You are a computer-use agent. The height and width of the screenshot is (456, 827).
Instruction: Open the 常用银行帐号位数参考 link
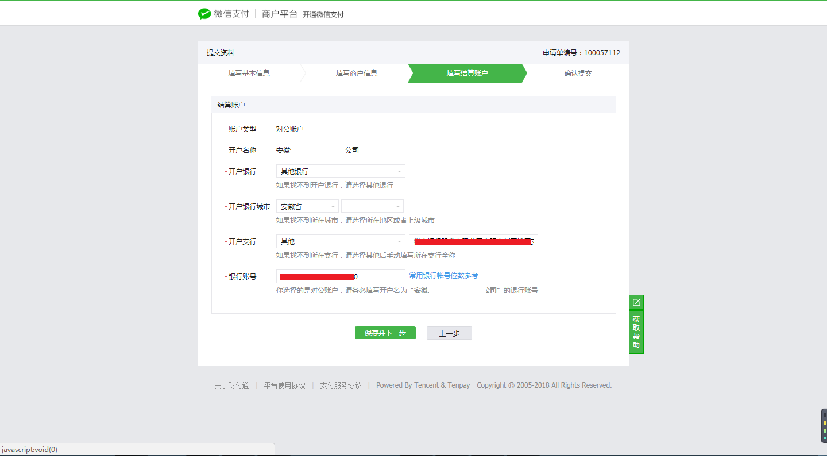point(443,276)
